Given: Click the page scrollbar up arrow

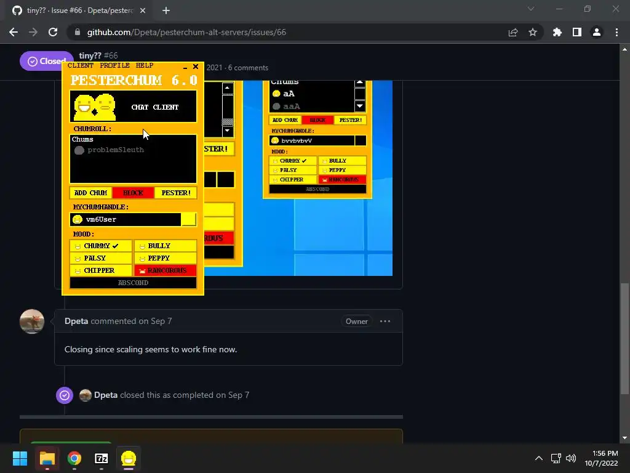Looking at the screenshot, I should (x=624, y=49).
